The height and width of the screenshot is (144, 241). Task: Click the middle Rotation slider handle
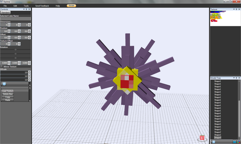pos(15,54)
